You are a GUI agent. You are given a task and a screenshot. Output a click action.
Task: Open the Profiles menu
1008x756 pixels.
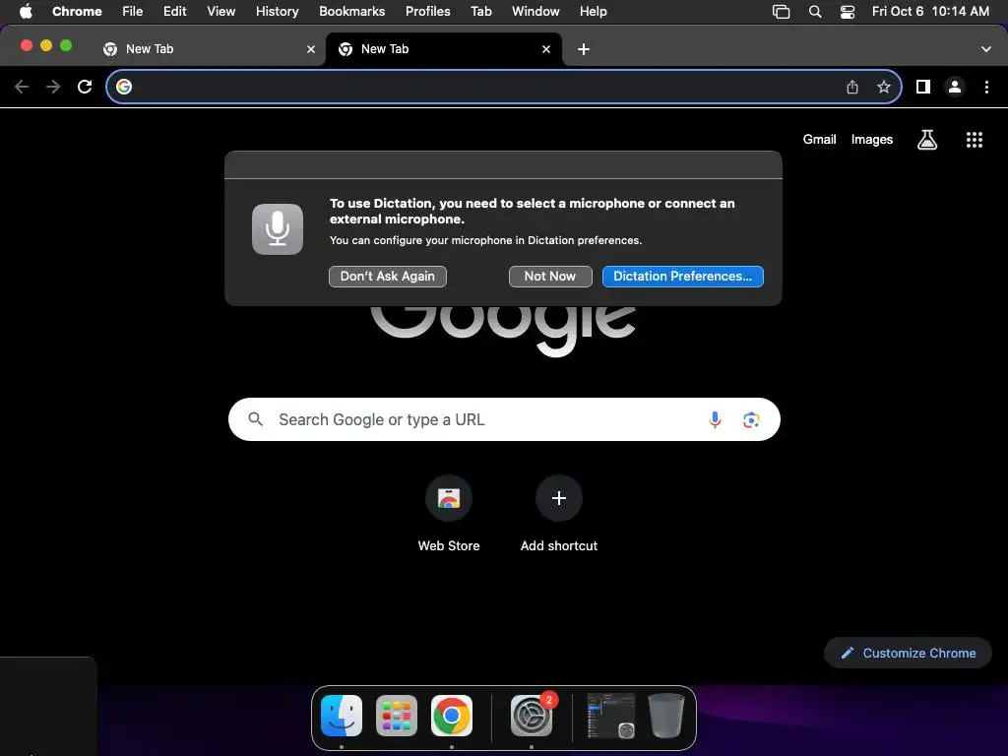(428, 12)
